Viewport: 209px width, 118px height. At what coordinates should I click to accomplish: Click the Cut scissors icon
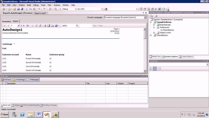27,9
